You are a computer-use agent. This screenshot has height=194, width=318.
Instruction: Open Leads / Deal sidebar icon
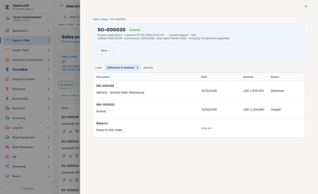click(x=7, y=50)
